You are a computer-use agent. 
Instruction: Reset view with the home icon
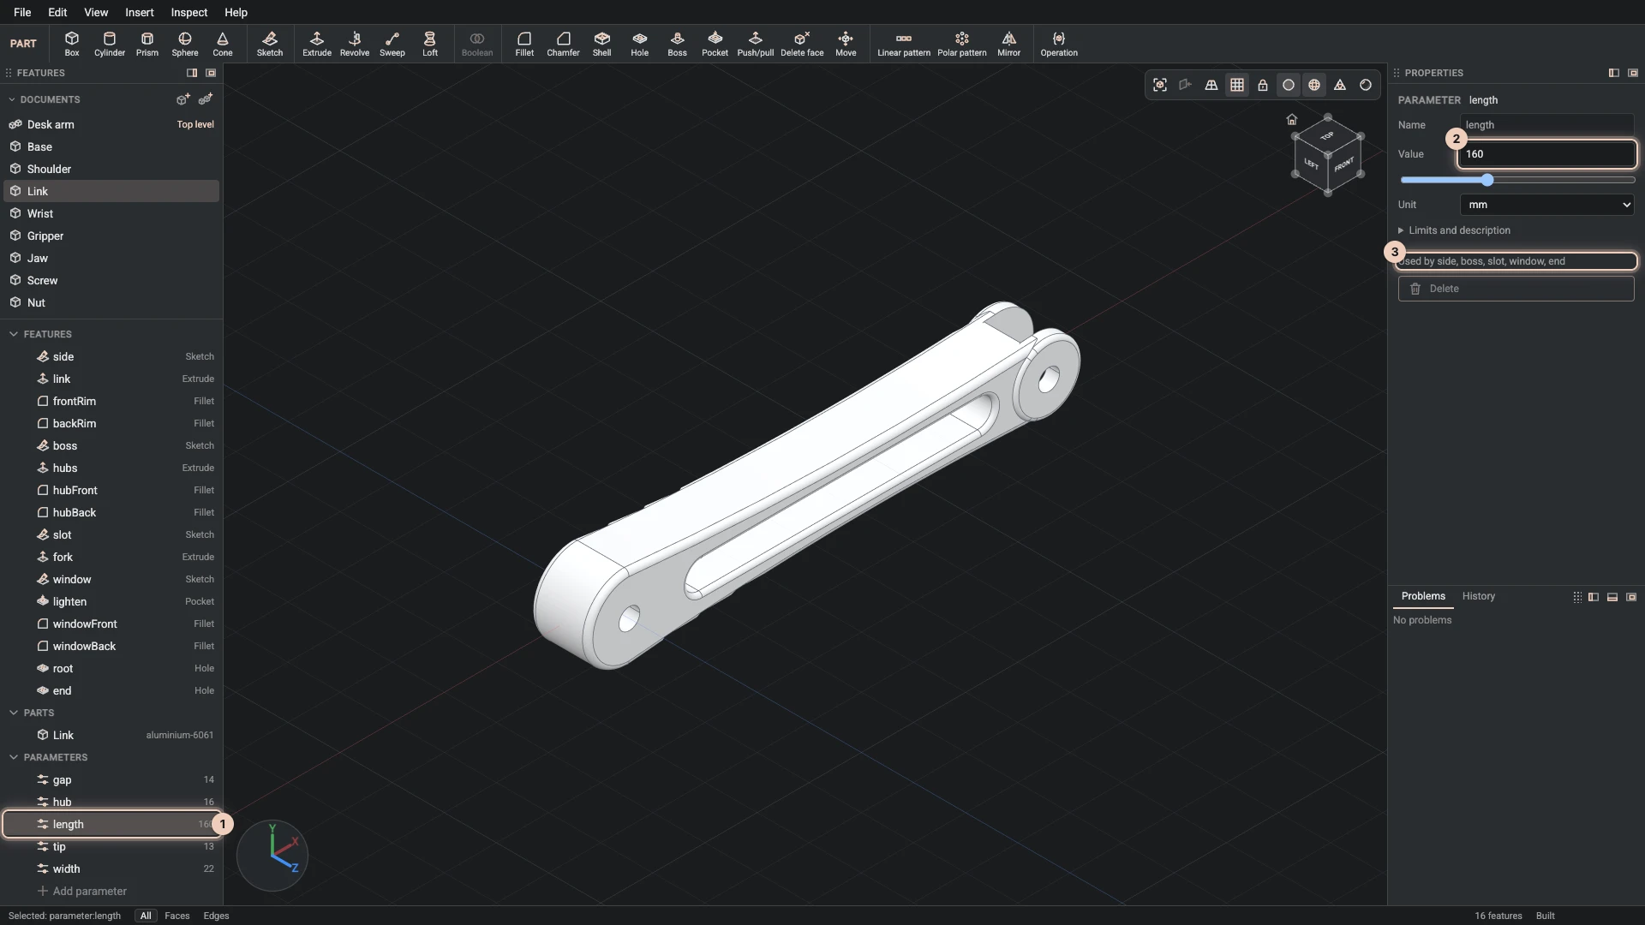coord(1292,119)
